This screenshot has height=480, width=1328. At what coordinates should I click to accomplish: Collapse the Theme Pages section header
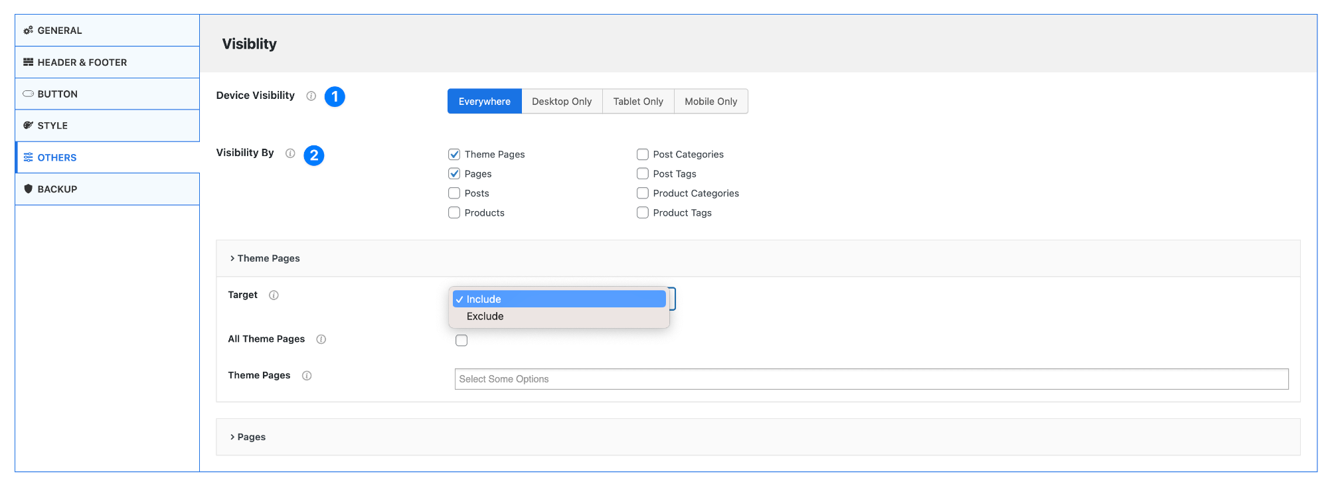(x=268, y=258)
